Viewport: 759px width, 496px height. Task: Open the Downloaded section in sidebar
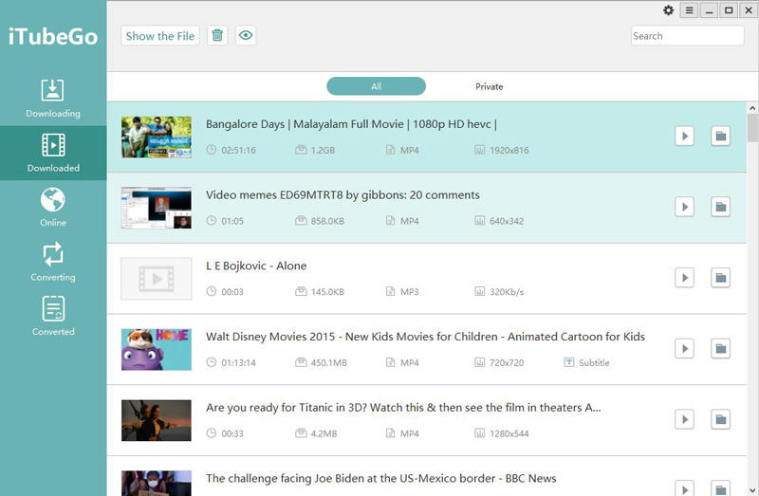[53, 153]
